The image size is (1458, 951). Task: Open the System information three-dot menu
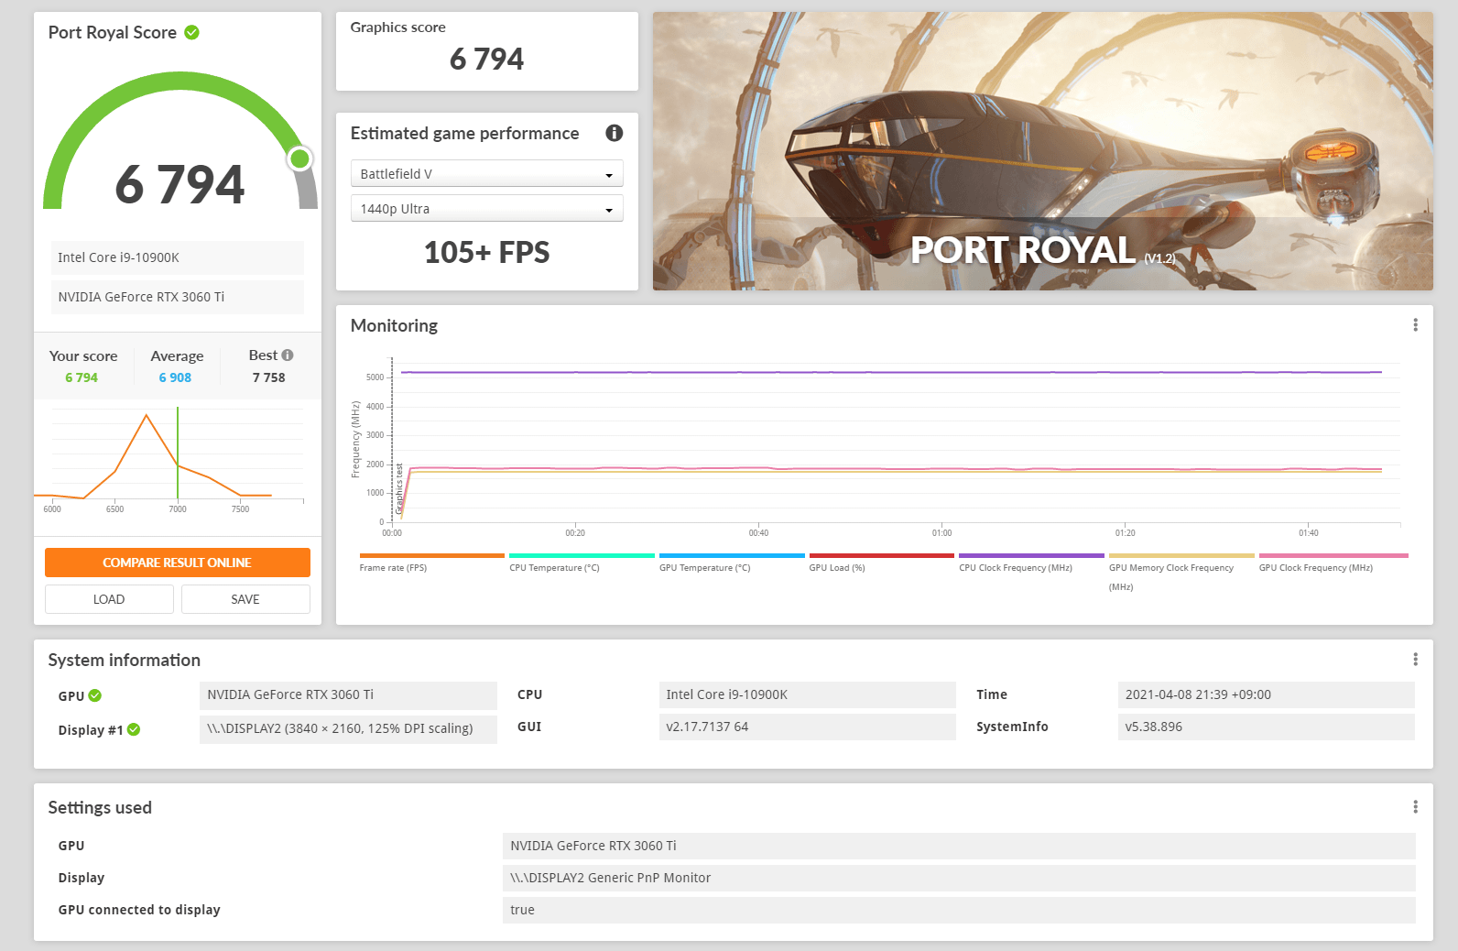(x=1415, y=660)
